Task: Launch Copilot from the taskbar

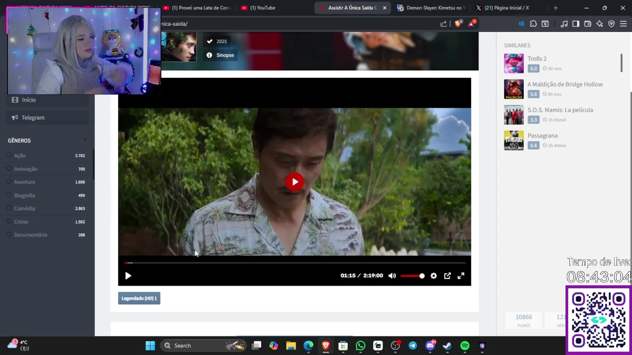Action: (x=274, y=346)
